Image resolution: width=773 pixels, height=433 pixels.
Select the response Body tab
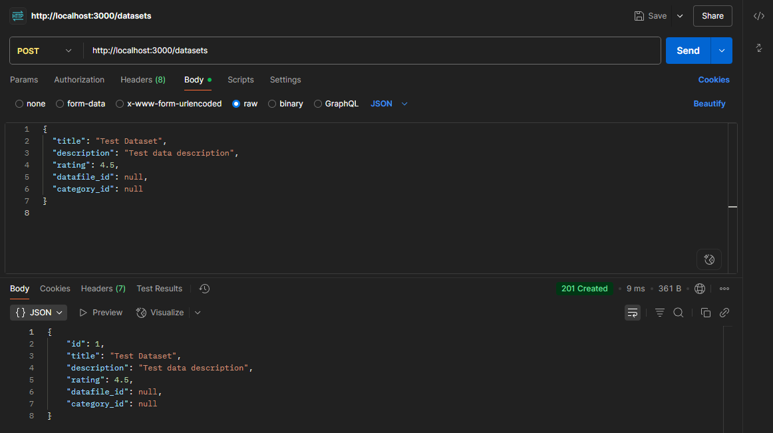click(x=20, y=289)
